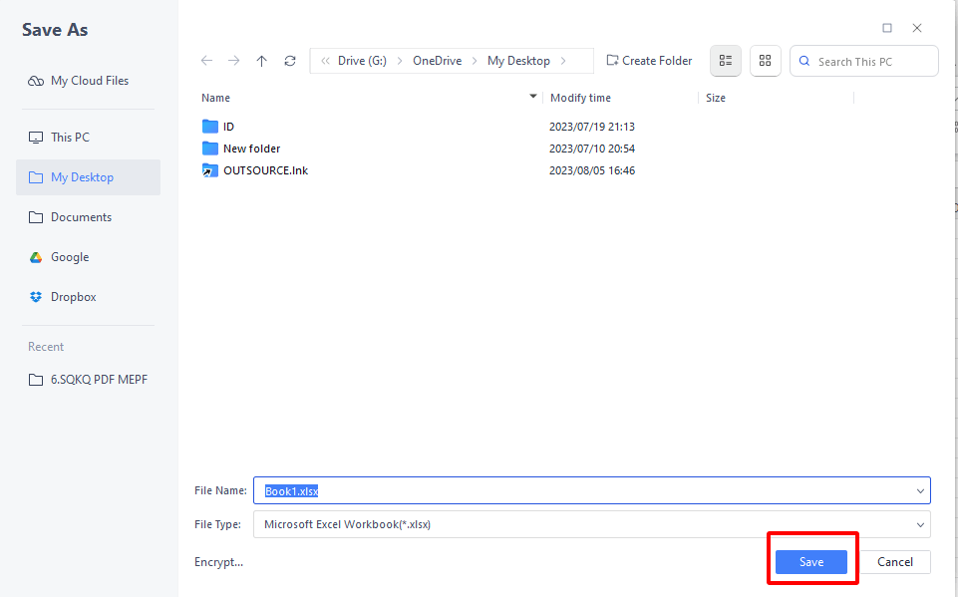Open the File Type dropdown arrow

[x=920, y=525]
